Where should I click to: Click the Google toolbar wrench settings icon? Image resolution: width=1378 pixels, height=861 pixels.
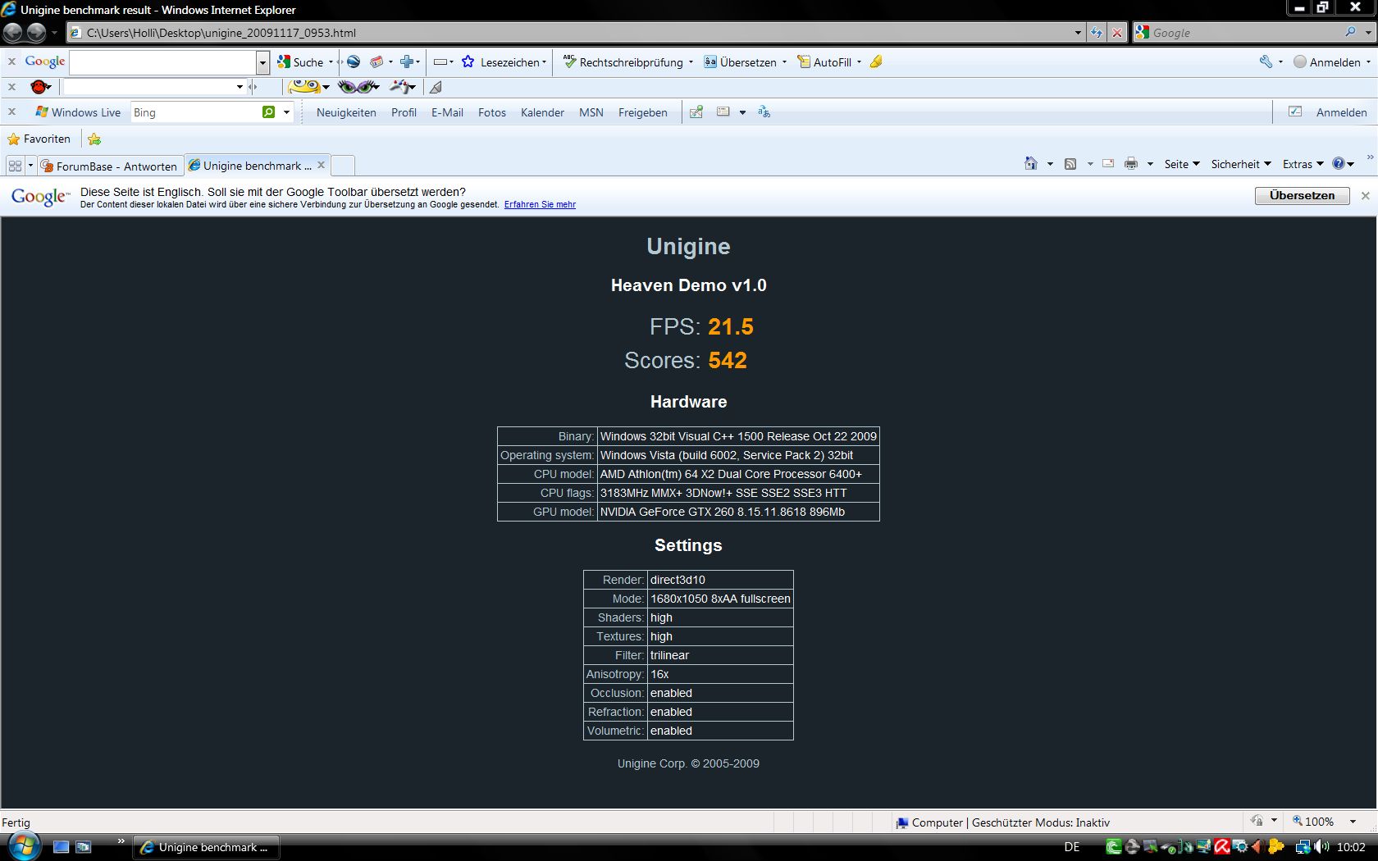tap(1266, 61)
